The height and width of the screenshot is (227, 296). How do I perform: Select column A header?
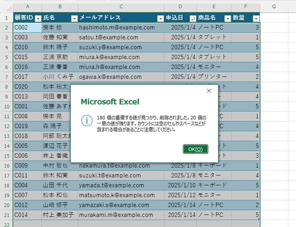28,7
